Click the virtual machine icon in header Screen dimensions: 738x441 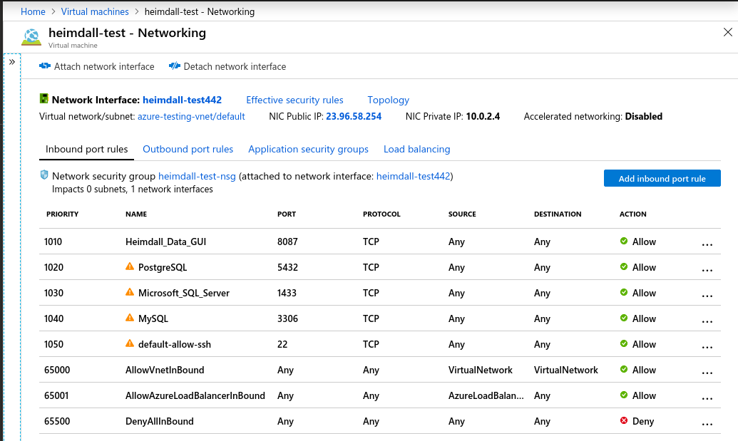32,37
